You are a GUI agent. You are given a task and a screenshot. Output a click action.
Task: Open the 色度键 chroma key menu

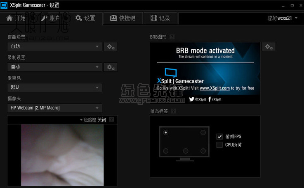(93, 120)
